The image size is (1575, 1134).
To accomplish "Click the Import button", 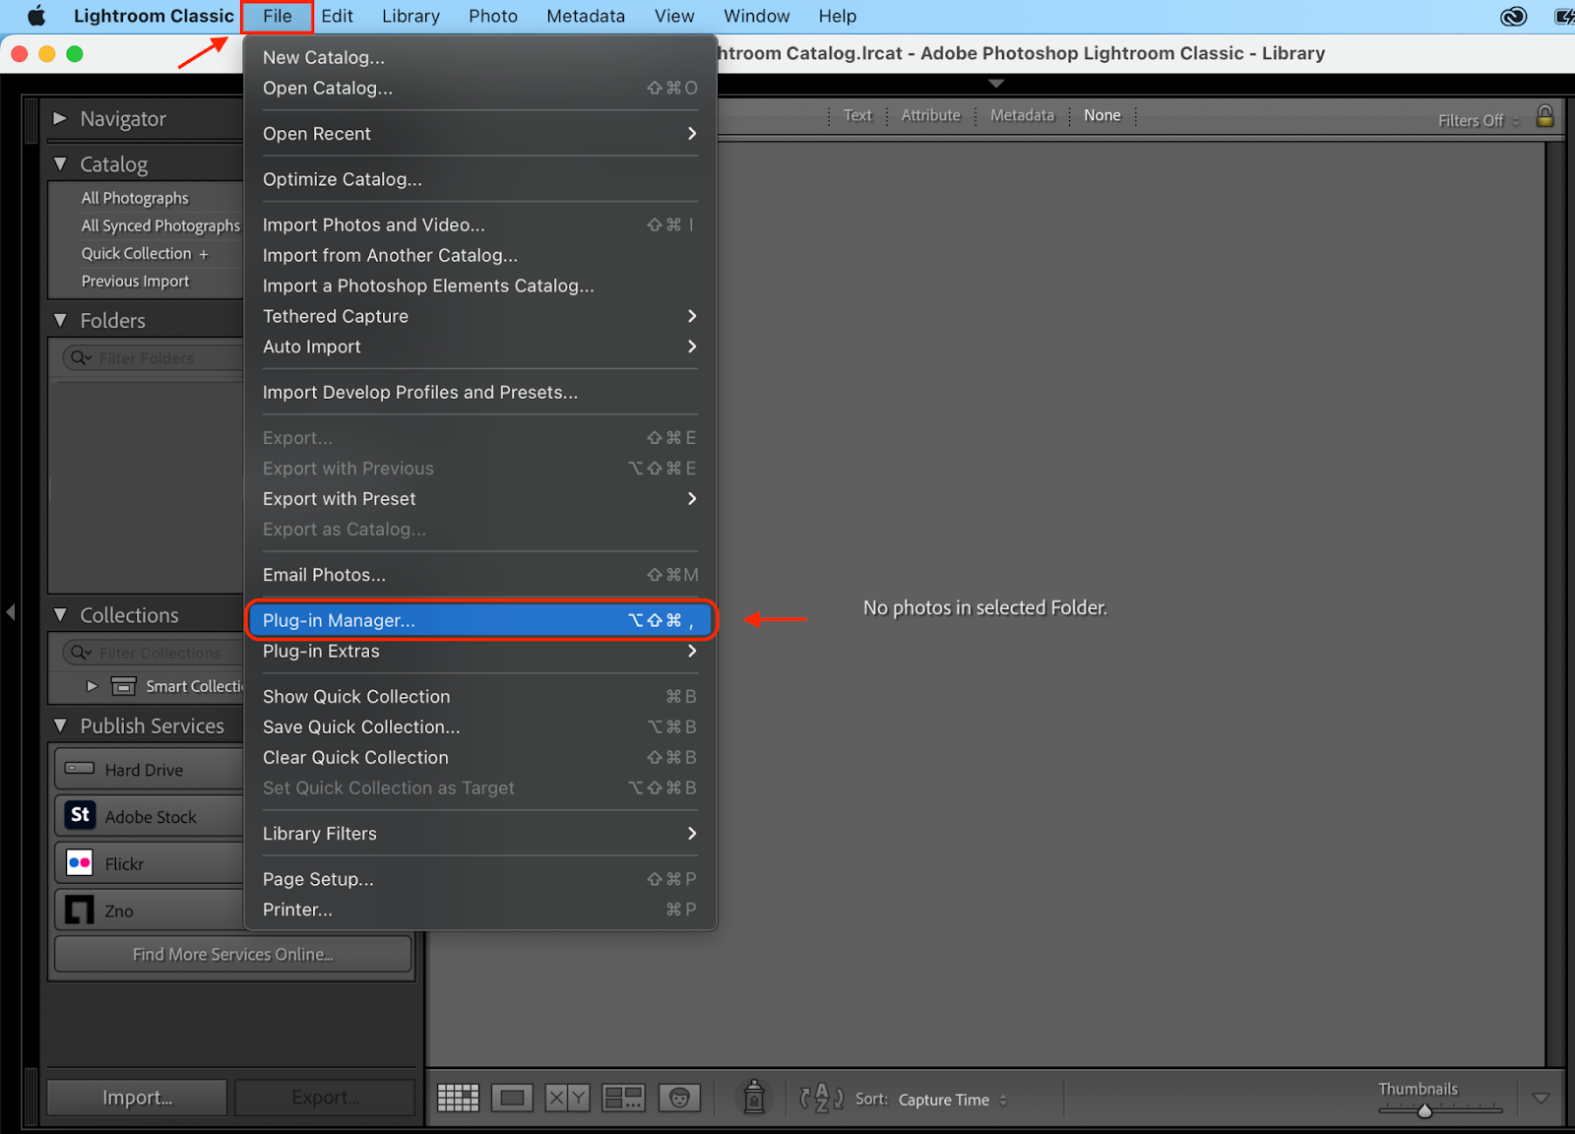I will click(137, 1098).
